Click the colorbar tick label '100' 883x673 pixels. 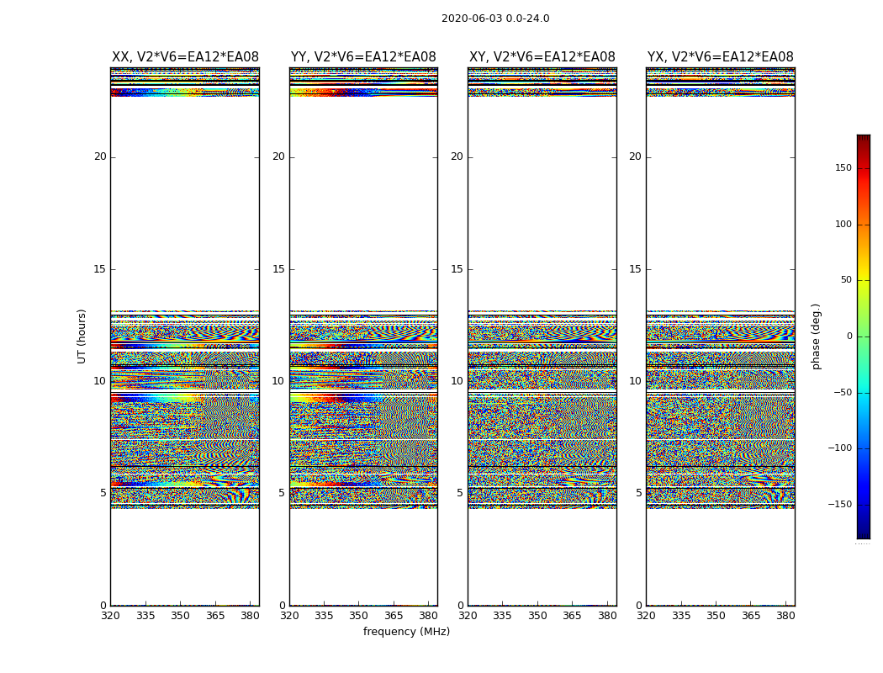[x=843, y=224]
